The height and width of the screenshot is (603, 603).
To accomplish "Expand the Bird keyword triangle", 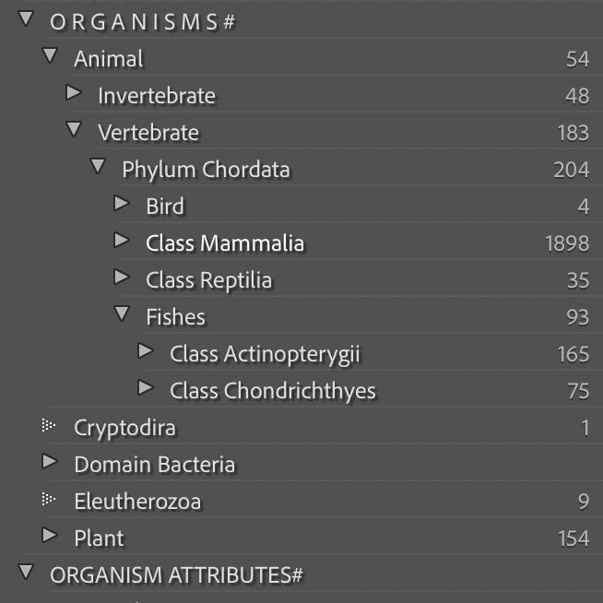I will (122, 204).
